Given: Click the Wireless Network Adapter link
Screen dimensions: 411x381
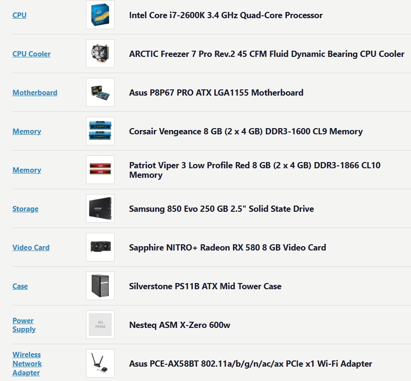Looking at the screenshot, I should pos(27,364).
